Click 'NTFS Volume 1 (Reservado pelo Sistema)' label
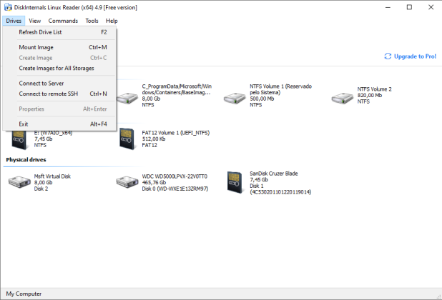This screenshot has width=442, height=300. (280, 89)
